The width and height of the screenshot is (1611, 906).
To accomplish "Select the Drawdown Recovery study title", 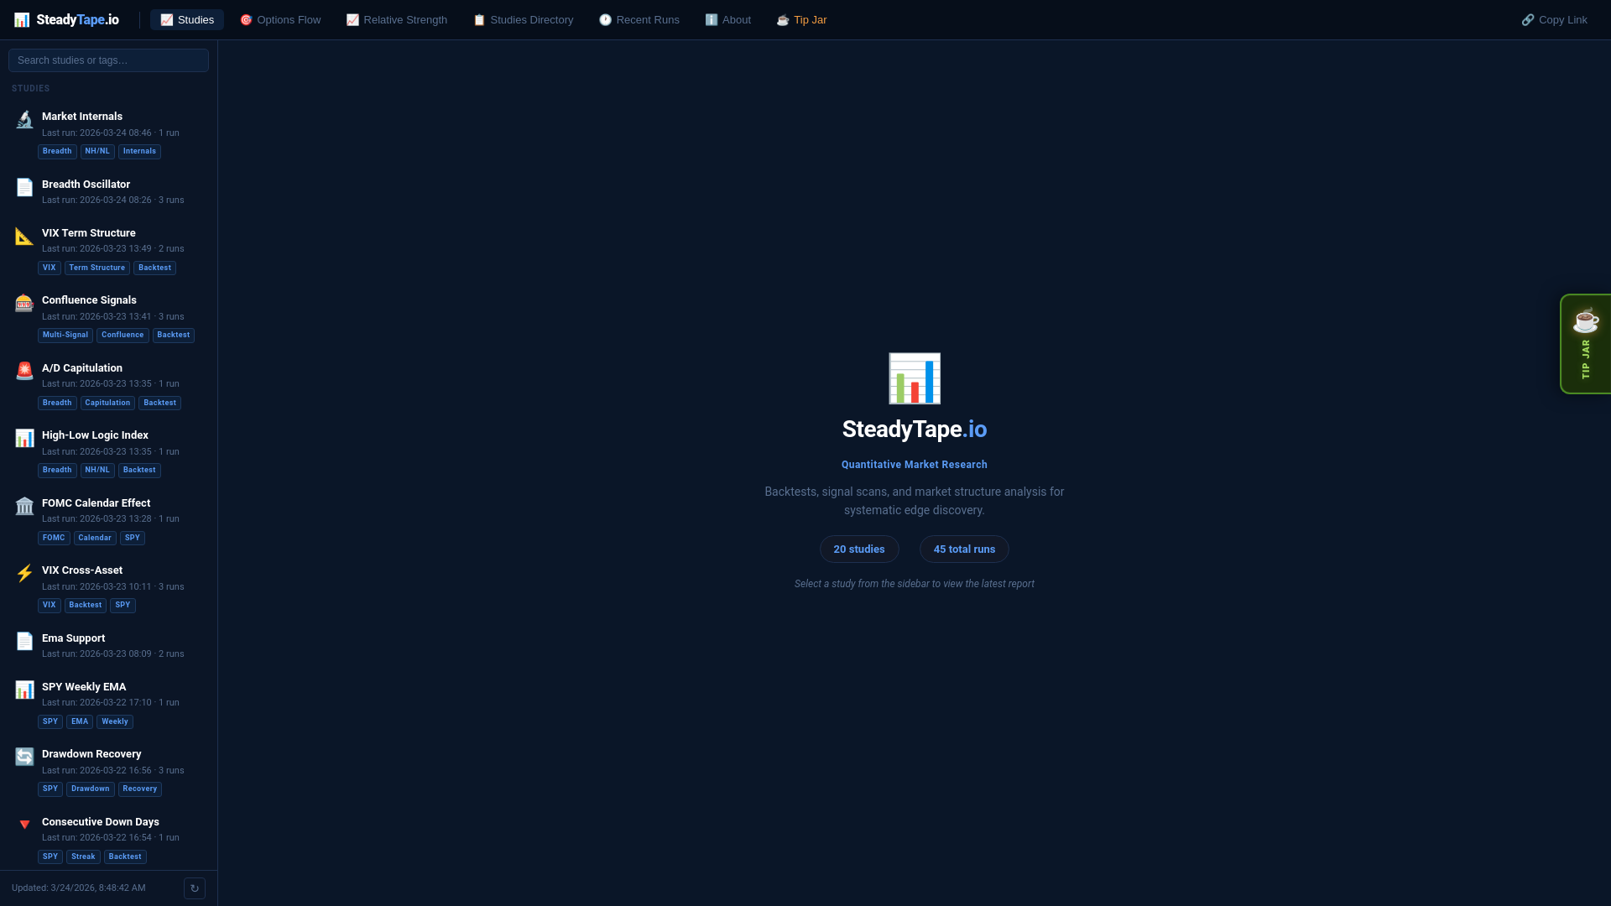I will coord(91,754).
